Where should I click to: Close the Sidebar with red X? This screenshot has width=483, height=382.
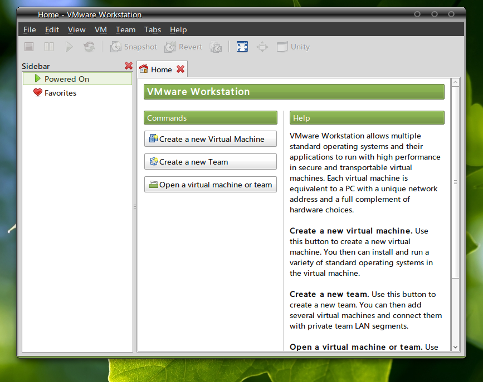coord(129,66)
